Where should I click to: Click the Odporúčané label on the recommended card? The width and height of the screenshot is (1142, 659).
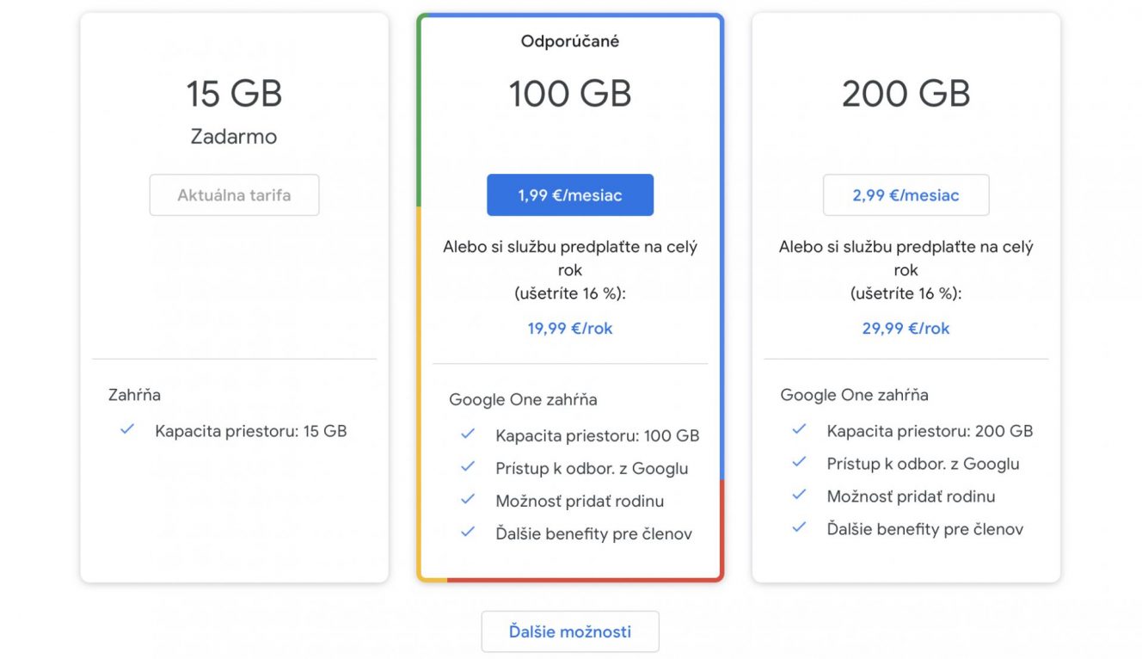pyautogui.click(x=570, y=40)
